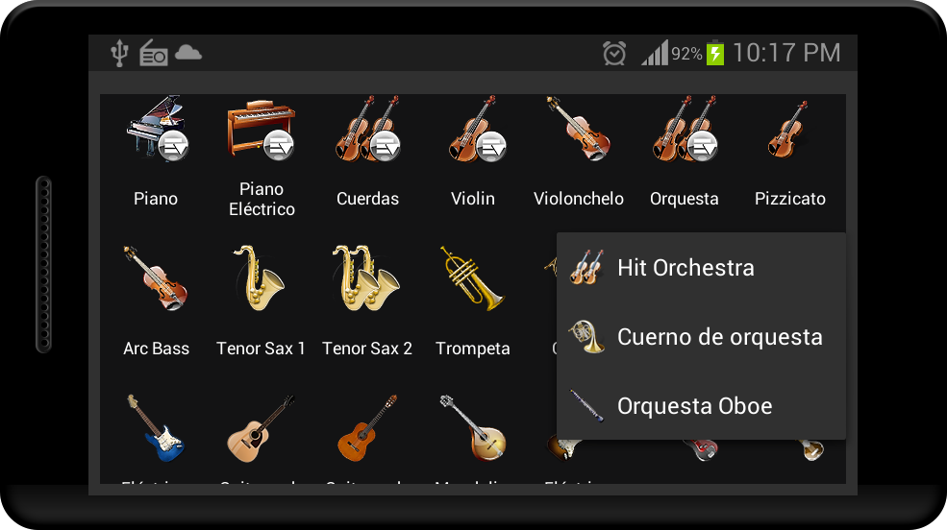Select the Tenor Sax 1 saxophone
This screenshot has width=947, height=530.
pos(261,277)
